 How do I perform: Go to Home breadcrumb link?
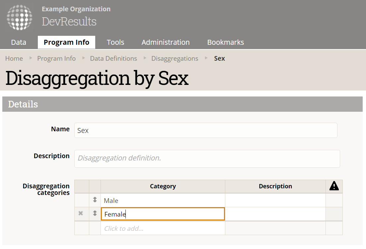[14, 58]
